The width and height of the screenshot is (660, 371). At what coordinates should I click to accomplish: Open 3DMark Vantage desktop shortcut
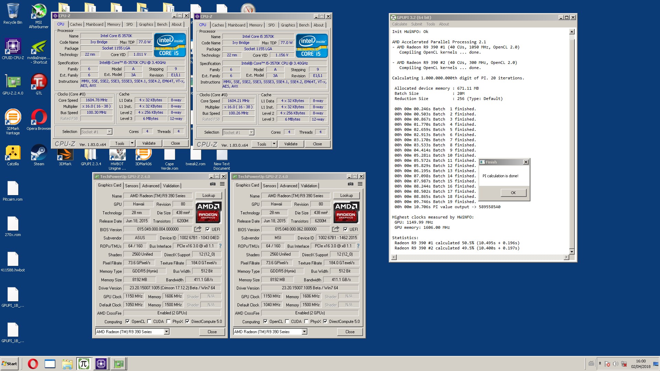[x=13, y=122]
